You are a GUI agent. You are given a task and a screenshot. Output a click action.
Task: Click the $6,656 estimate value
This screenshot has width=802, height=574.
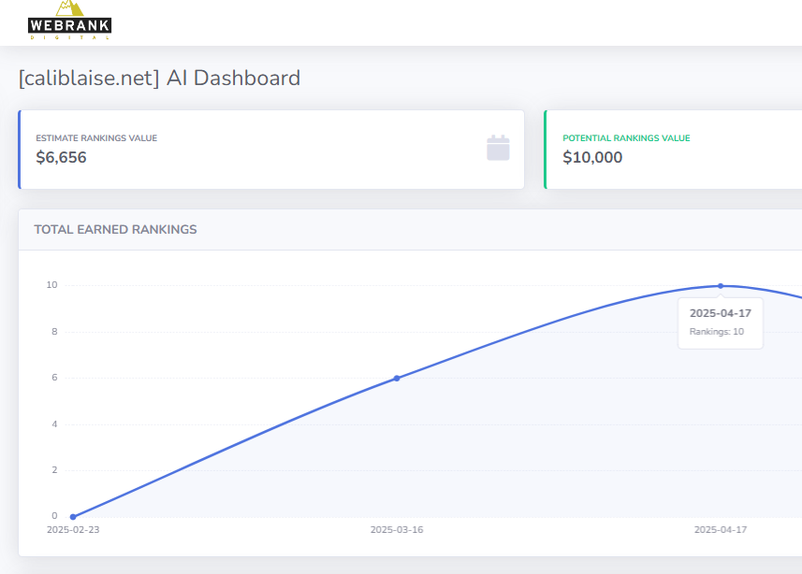click(61, 158)
